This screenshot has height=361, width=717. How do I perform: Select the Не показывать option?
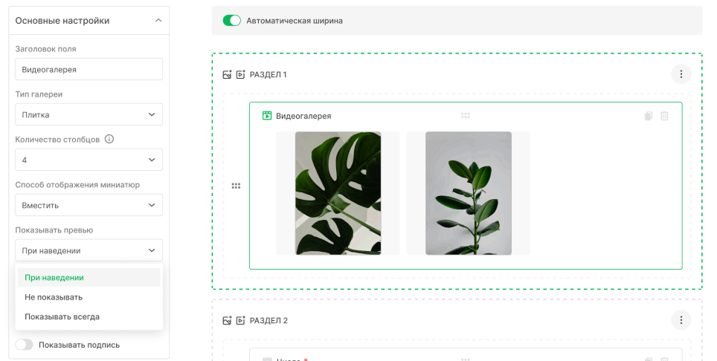(89, 297)
